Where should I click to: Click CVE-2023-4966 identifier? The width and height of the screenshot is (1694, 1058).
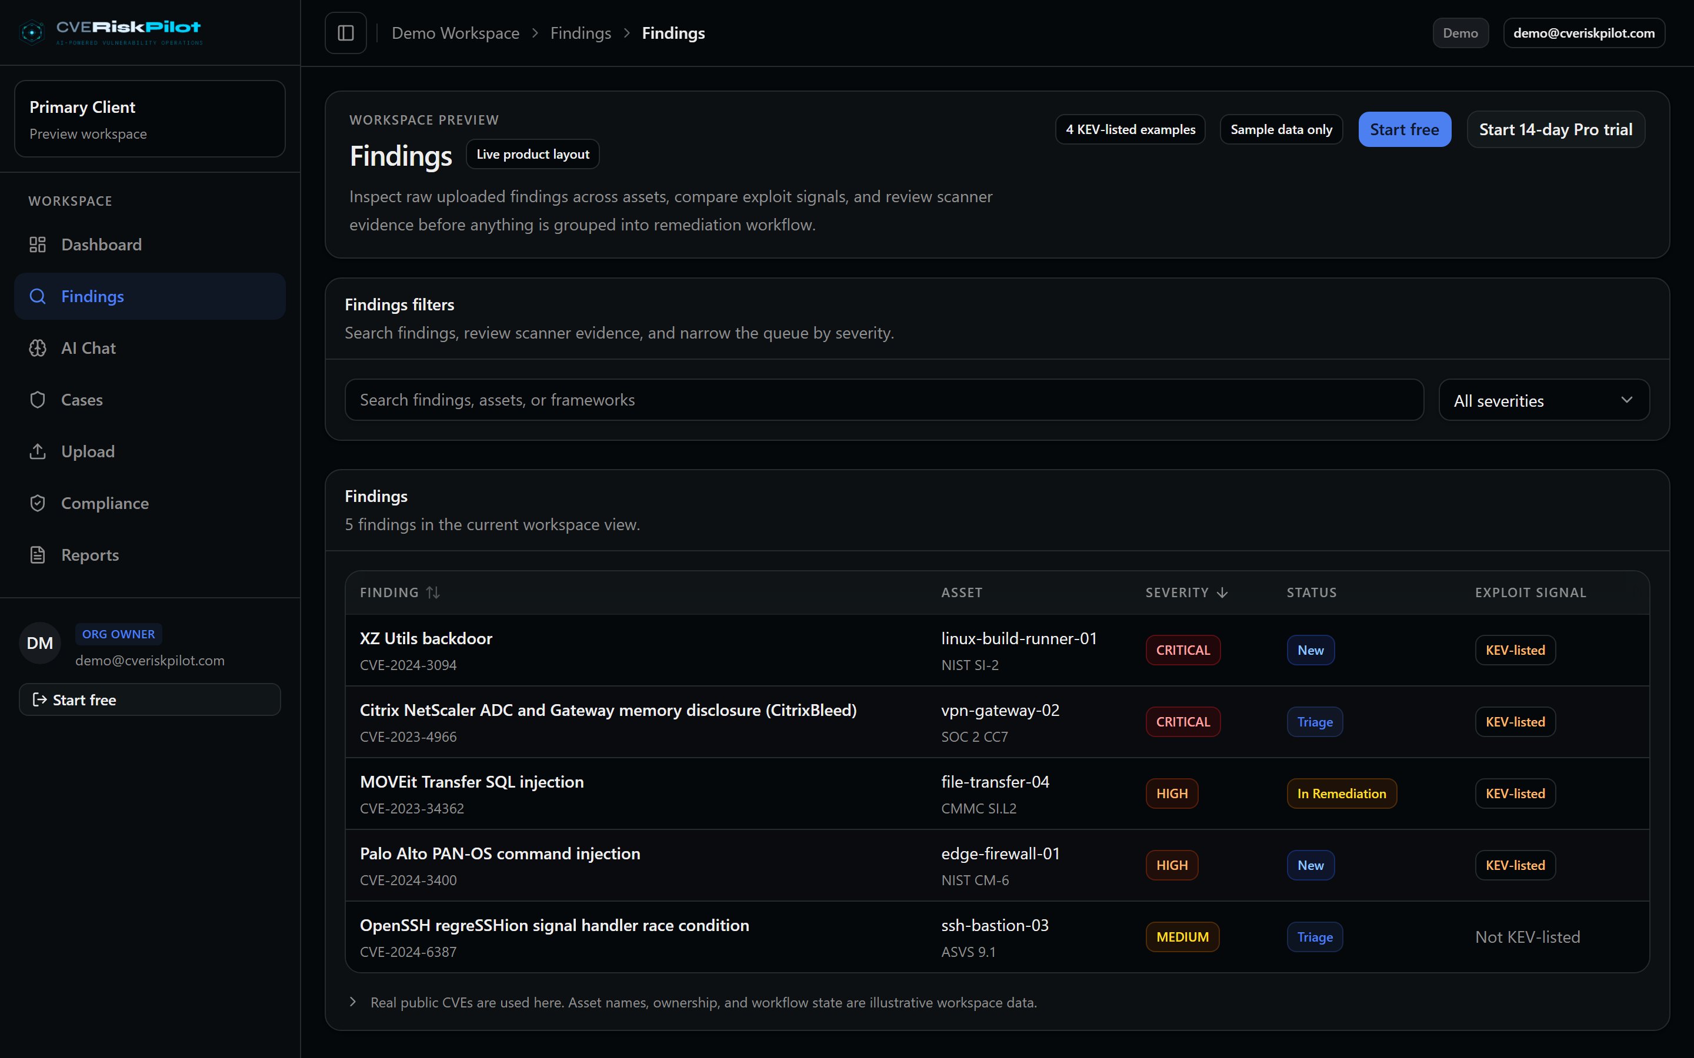[x=408, y=737]
